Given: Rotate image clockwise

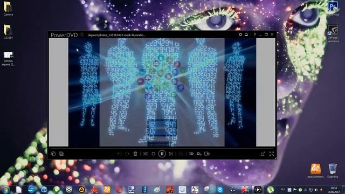Looking at the screenshot, I should pyautogui.click(x=127, y=154).
